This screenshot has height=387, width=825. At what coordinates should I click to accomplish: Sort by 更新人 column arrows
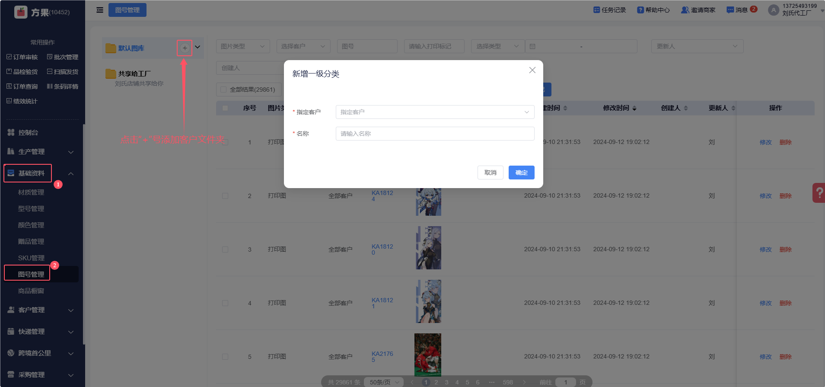pos(733,108)
